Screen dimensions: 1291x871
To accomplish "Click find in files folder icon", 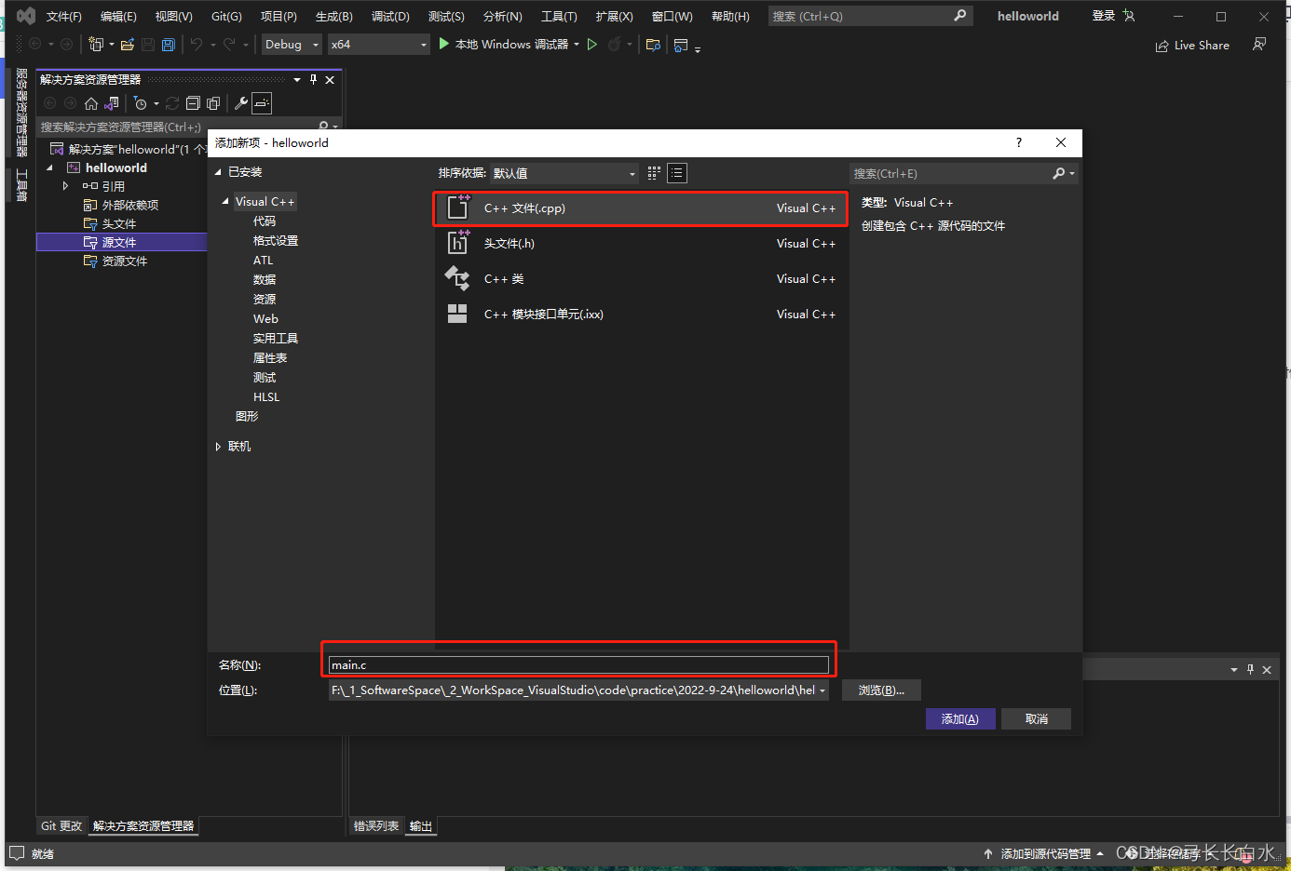I will pyautogui.click(x=653, y=45).
